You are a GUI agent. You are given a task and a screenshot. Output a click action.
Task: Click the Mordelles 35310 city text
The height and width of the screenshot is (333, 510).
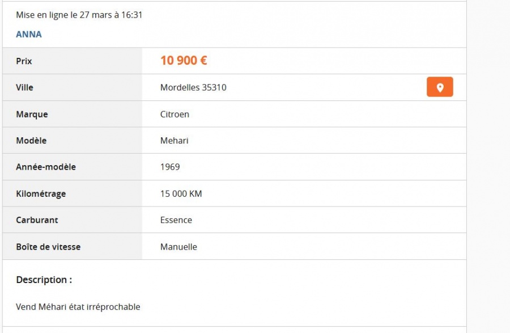coord(193,87)
